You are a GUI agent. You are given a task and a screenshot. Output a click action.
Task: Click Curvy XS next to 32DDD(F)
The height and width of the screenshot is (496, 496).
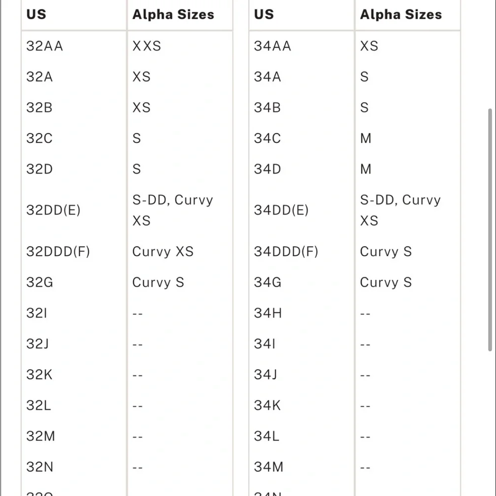[163, 252]
